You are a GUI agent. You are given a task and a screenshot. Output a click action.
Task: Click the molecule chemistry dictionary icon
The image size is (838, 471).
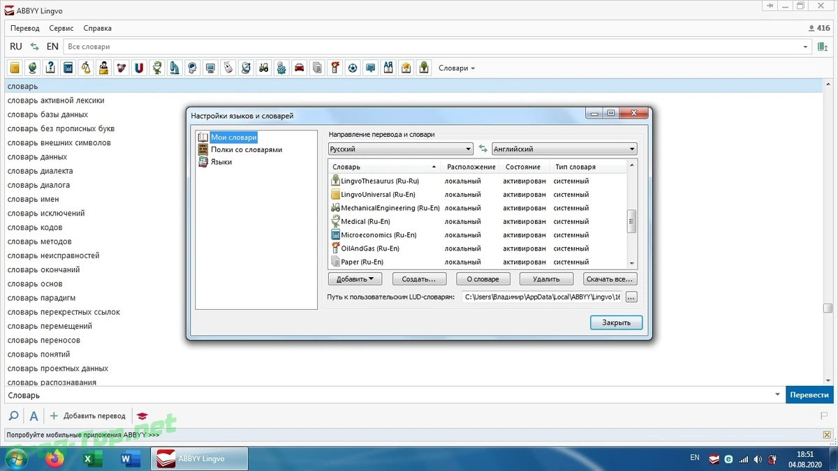click(x=122, y=68)
